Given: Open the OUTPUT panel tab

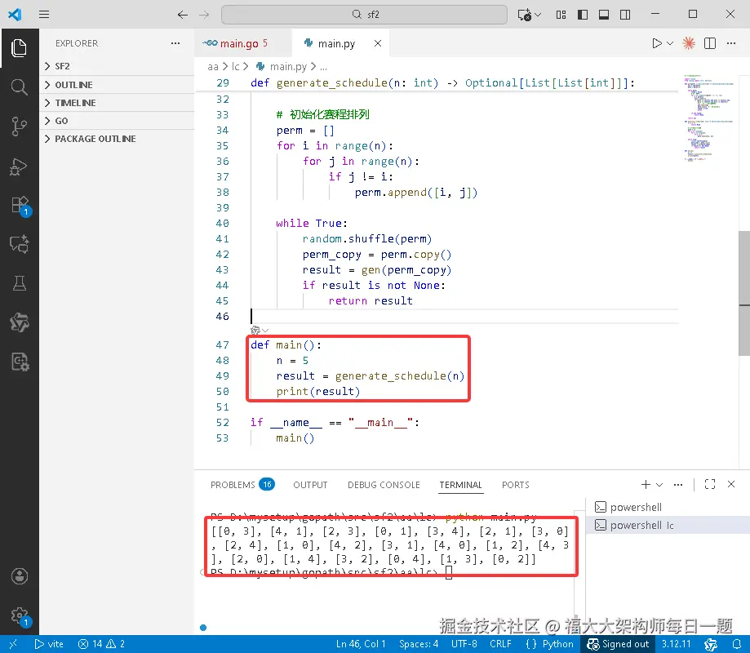Looking at the screenshot, I should 310,485.
